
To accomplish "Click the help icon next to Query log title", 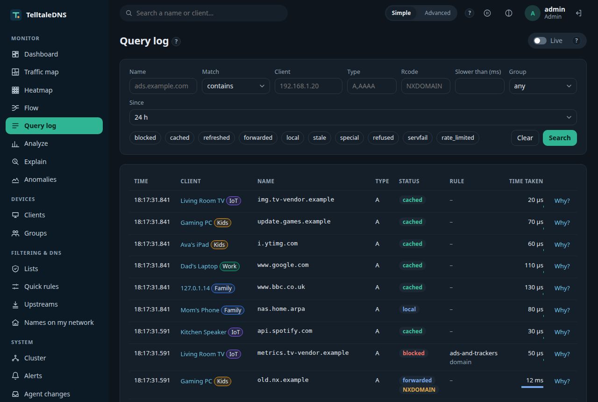I will (x=176, y=42).
